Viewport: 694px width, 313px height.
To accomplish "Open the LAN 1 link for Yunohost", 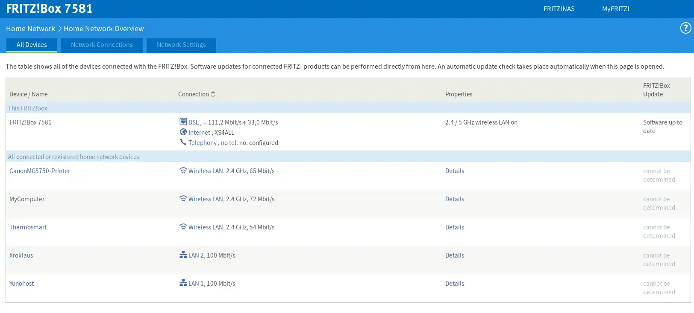I will (x=196, y=284).
